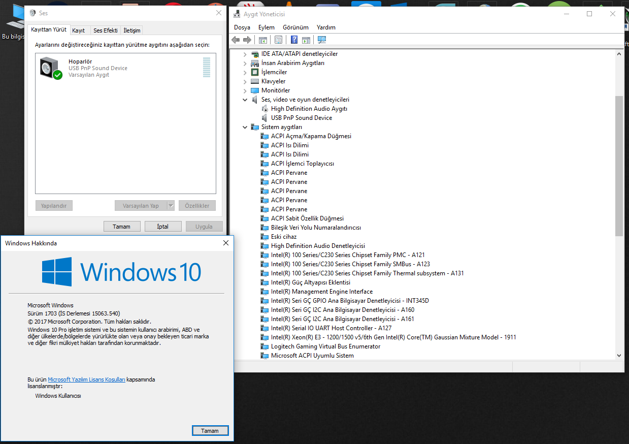Open the Microsoft Yazılım Lisans Koşulları link
Viewport: 629px width, 444px height.
(86, 379)
